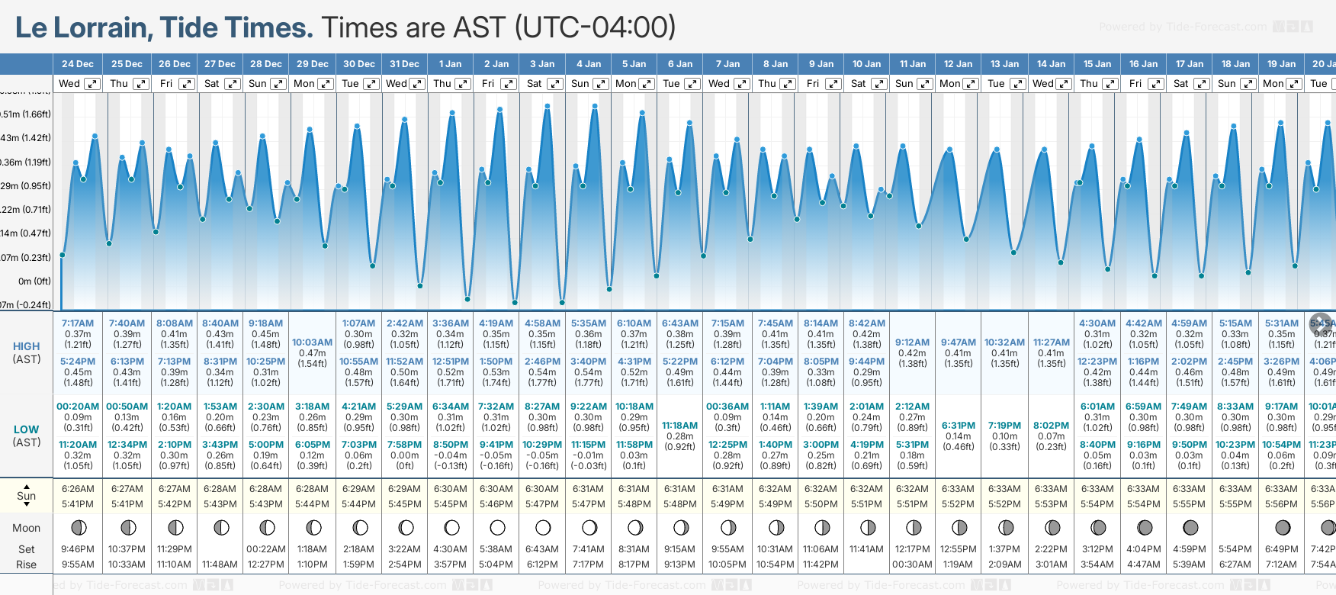Expand the Sun 4 Jan day details
1336x595 pixels.
pos(601,84)
